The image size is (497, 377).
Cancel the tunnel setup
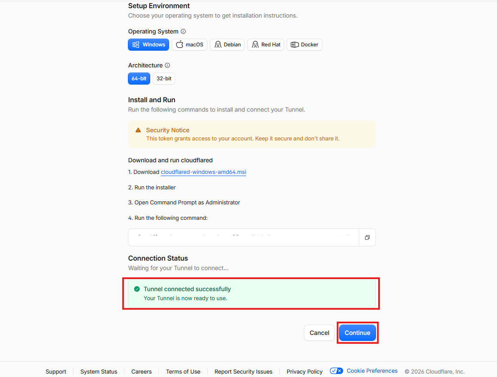(x=319, y=333)
